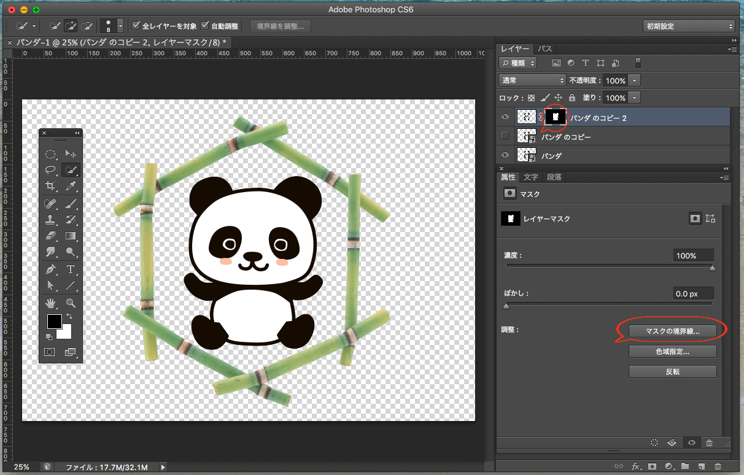Select the Pen tool
744x475 pixels.
click(51, 269)
